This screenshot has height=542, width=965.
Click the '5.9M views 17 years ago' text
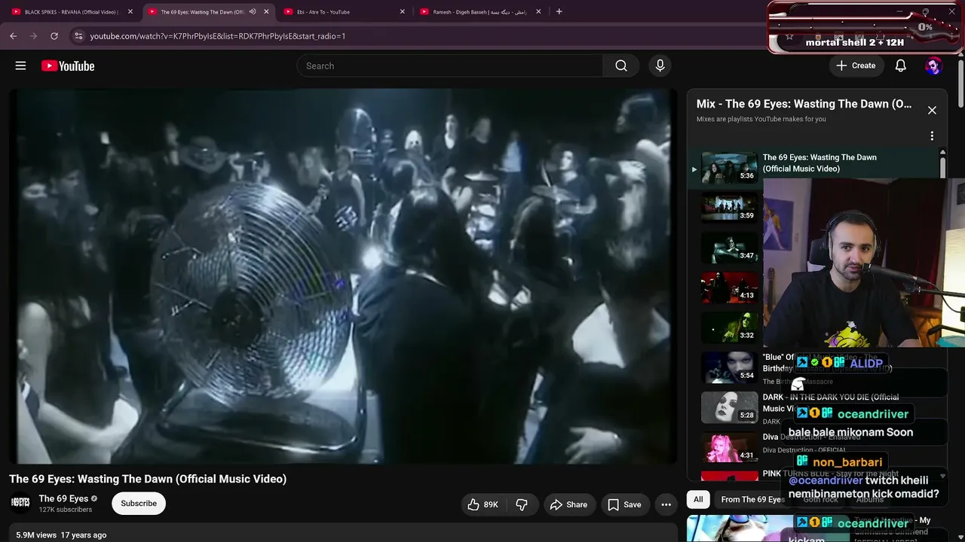(x=61, y=535)
